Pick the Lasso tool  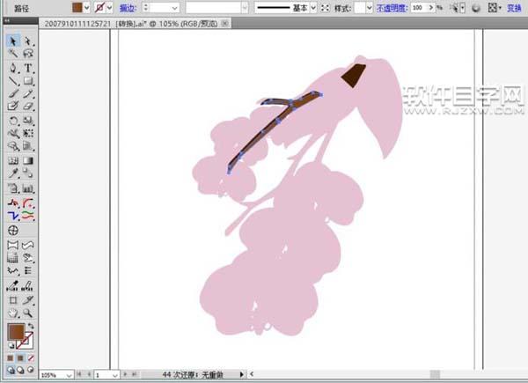click(28, 55)
